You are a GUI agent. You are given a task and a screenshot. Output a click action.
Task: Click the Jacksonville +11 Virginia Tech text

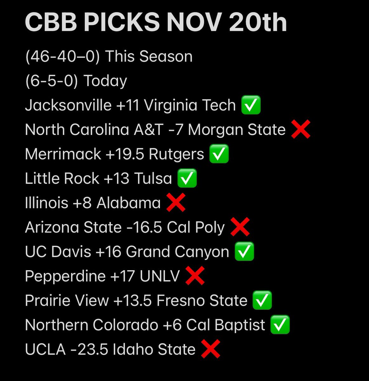130,105
